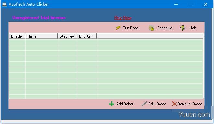Click the End Key column header
The image size is (214, 124).
pyautogui.click(x=87, y=36)
